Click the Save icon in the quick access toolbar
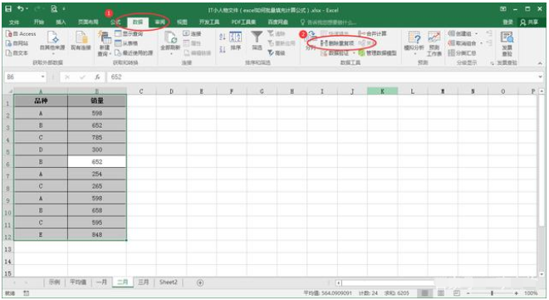This screenshot has height=300, width=549. (8, 9)
